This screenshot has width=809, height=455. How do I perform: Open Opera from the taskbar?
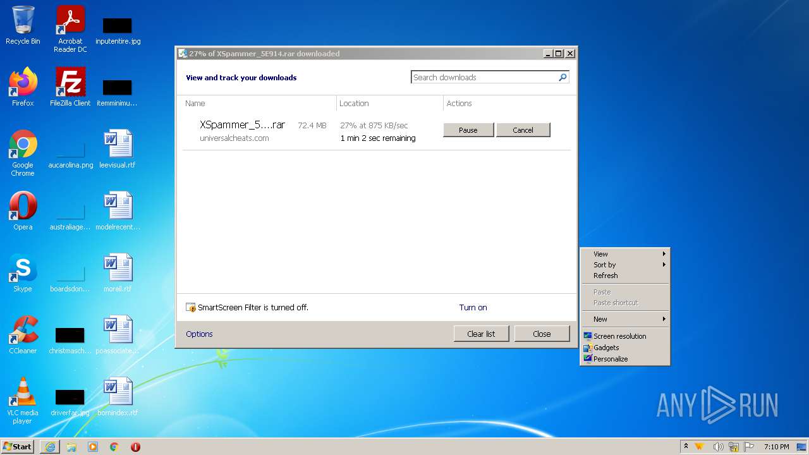point(135,447)
